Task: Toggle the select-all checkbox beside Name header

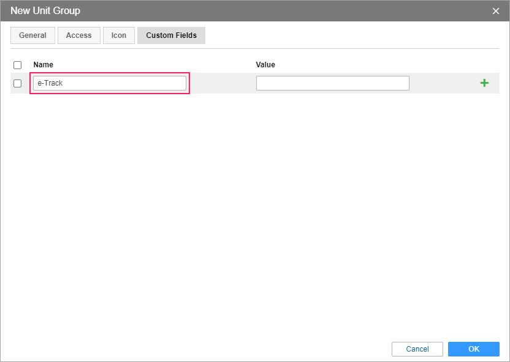Action: pyautogui.click(x=18, y=65)
